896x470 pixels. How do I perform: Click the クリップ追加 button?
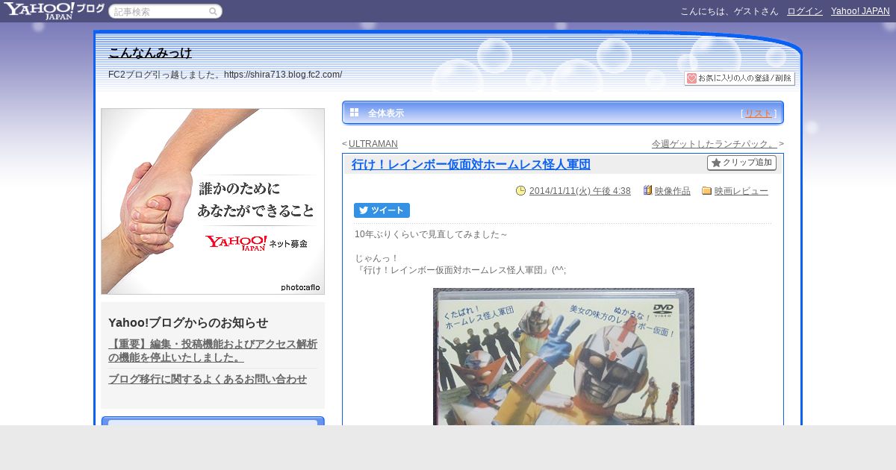741,163
